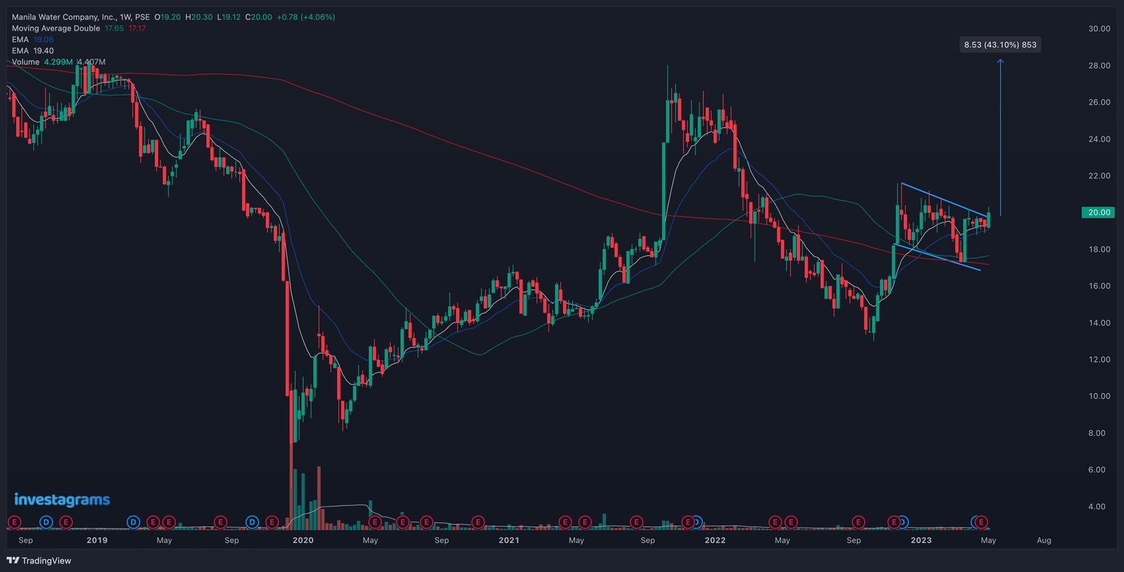Click the earnings 'E' marker near Sep 2018

(13, 522)
